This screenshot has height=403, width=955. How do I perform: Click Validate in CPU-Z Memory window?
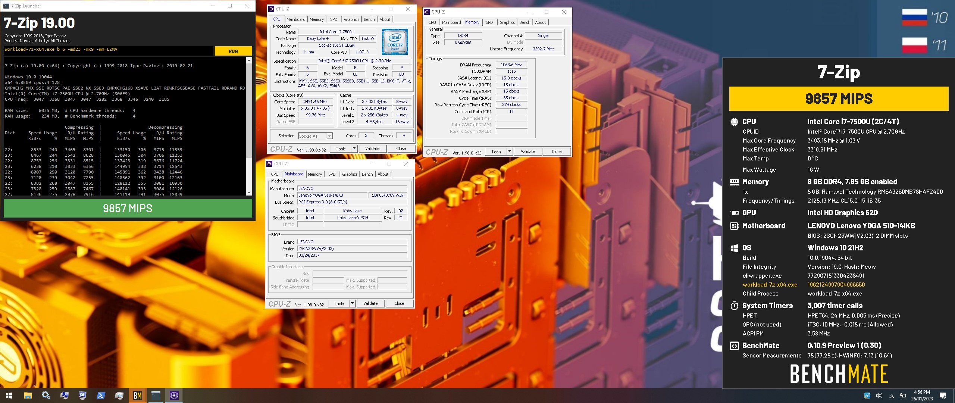pos(528,151)
